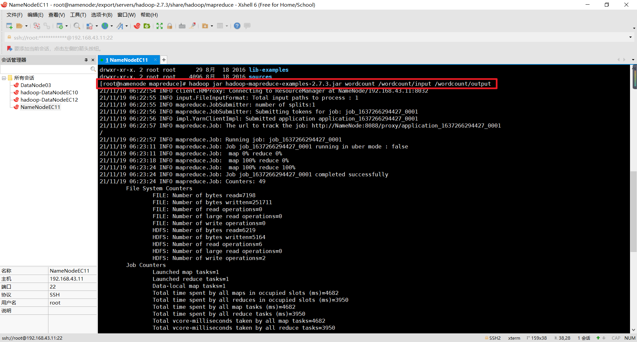
Task: Open the dropdown beside the Open Session folder
Action: [x=27, y=26]
